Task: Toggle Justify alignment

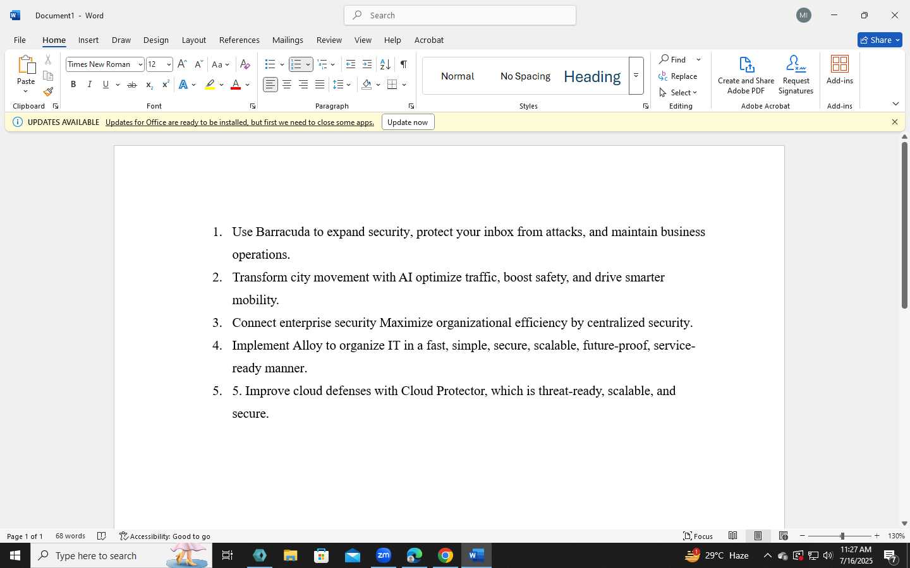Action: 320,85
